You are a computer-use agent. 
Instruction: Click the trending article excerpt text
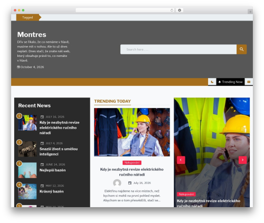pyautogui.click(x=132, y=196)
